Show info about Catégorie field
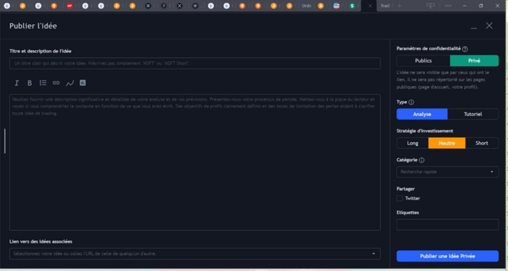The height and width of the screenshot is (271, 508). point(422,160)
